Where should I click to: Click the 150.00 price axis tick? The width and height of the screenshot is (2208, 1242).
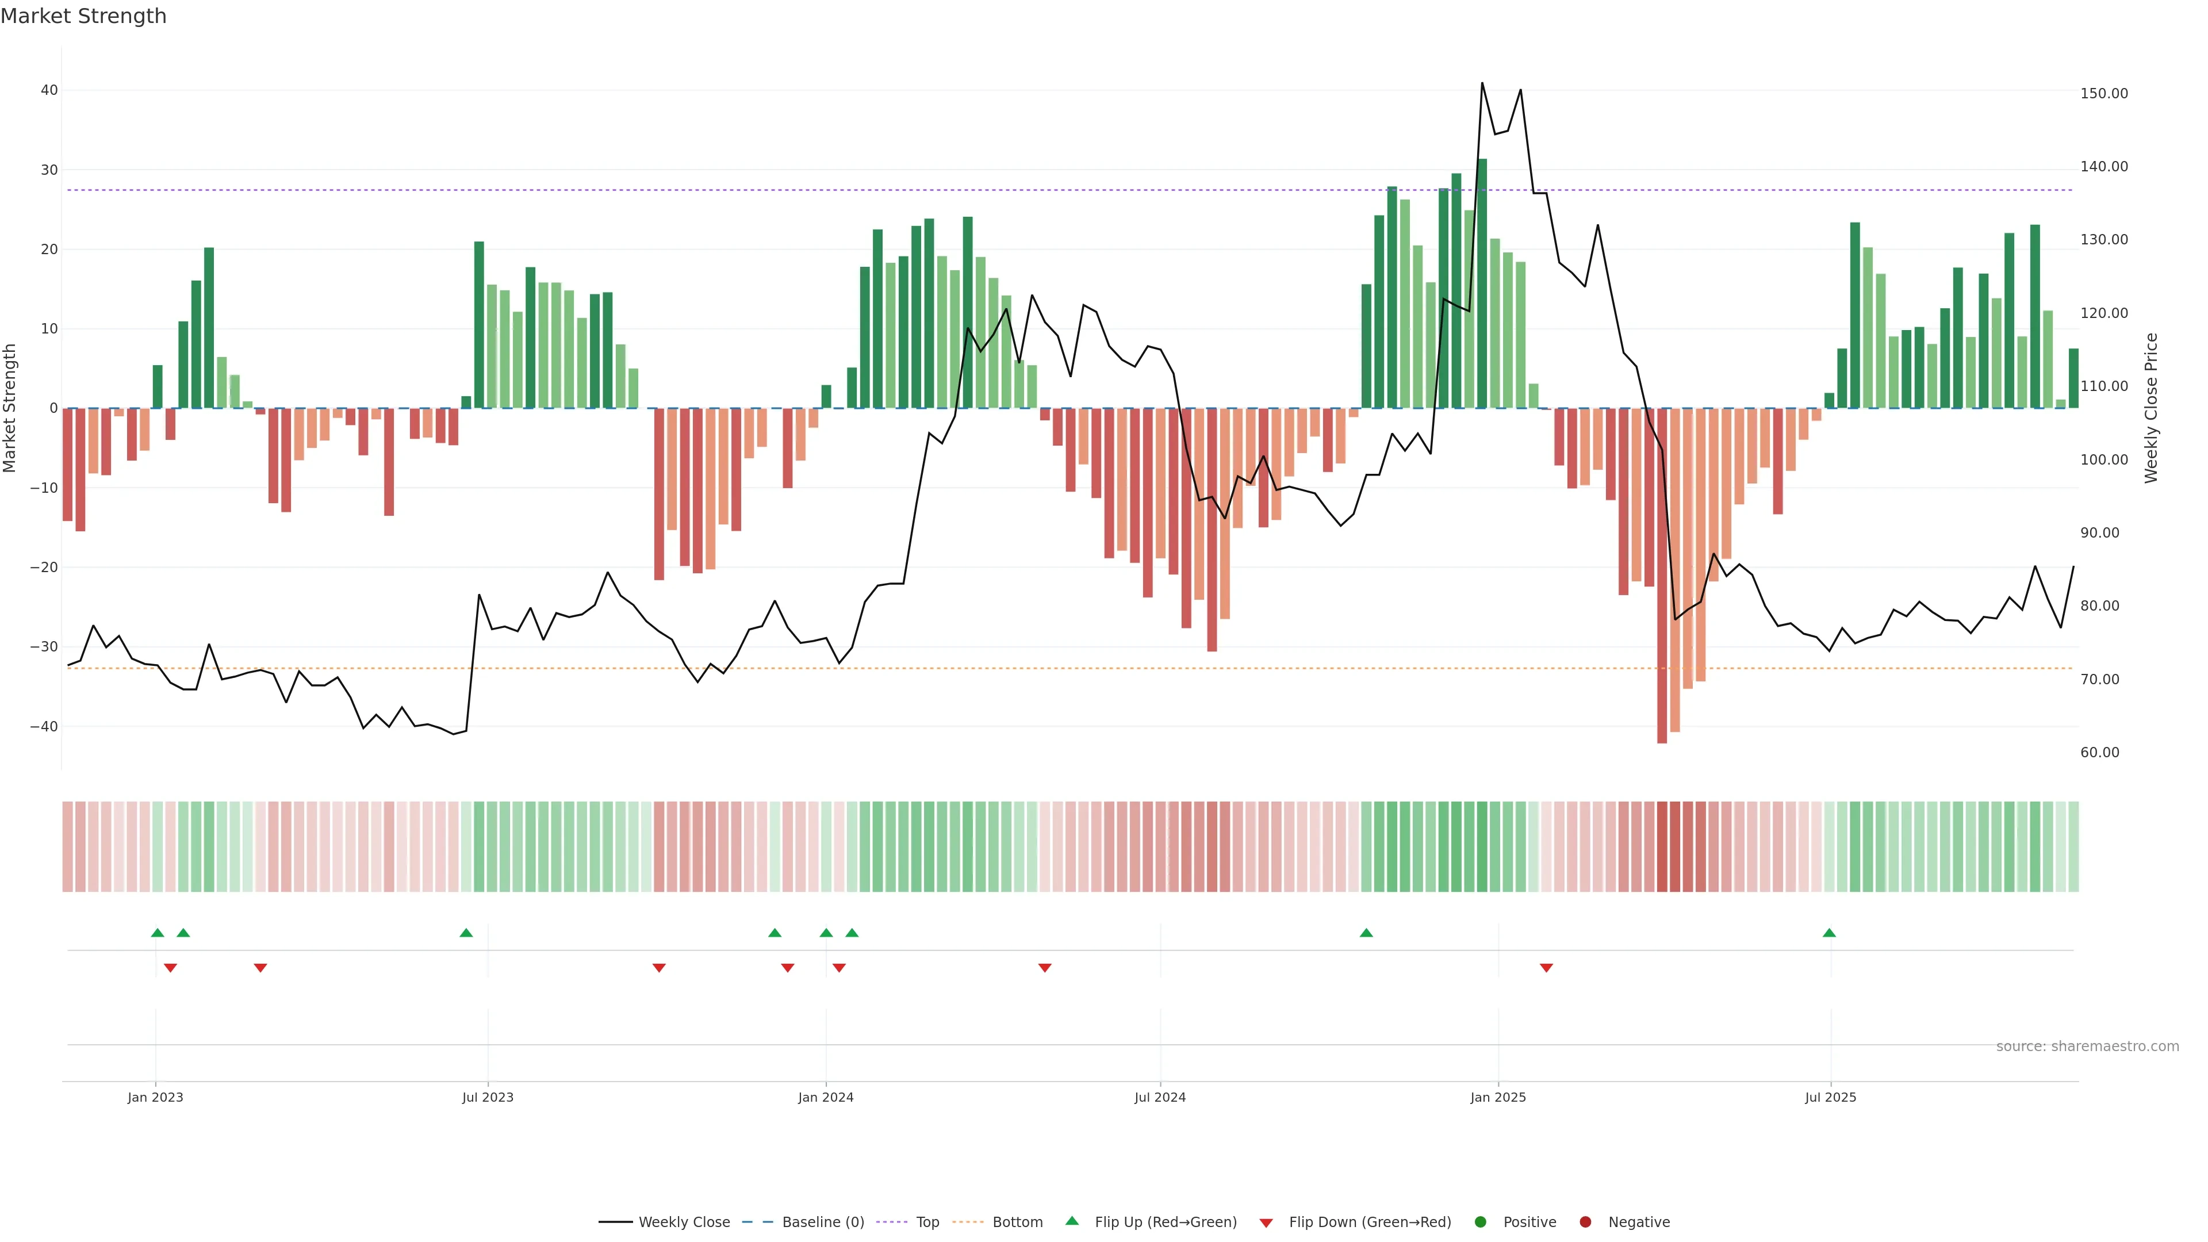(x=2103, y=93)
